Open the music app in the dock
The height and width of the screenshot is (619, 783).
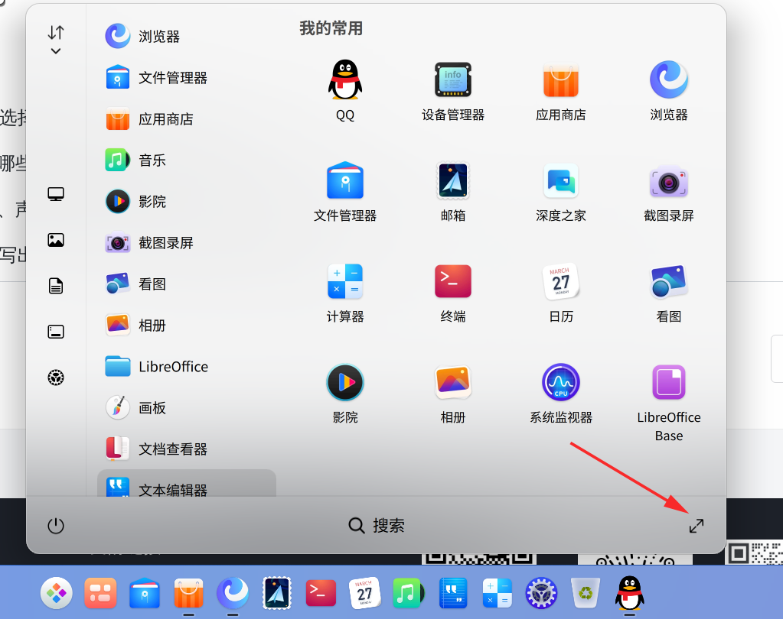point(408,593)
